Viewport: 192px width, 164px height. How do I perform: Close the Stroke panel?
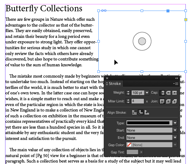(107, 78)
